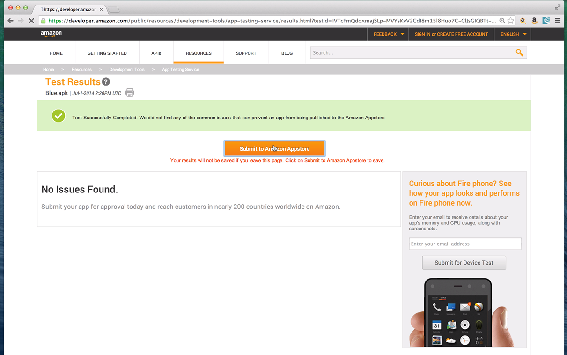Screen dimensions: 567x355
Task: Click SIGN IN or CREATE FREE ACCOUNT
Action: click(x=451, y=34)
